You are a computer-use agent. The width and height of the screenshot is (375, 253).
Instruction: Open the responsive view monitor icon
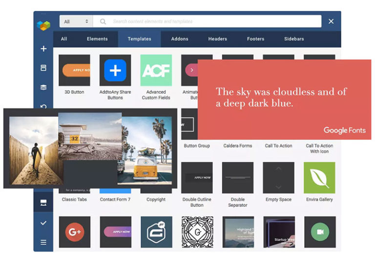tap(43, 203)
